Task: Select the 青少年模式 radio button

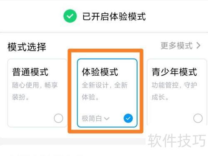Action: tap(198, 118)
